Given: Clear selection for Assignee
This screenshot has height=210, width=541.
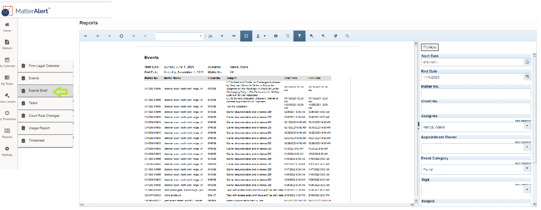Looking at the screenshot, I should pos(523,120).
